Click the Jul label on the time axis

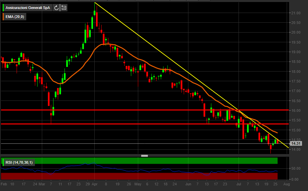pos(239,184)
